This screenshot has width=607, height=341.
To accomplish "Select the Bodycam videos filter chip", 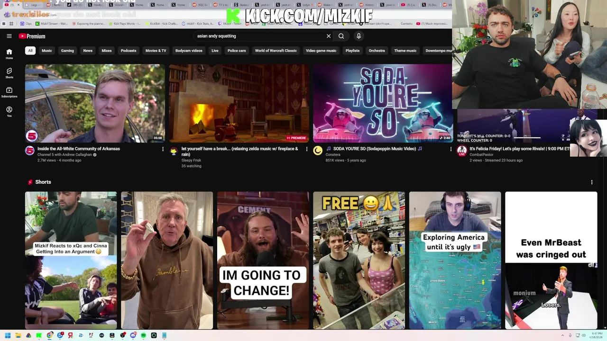I will point(189,51).
